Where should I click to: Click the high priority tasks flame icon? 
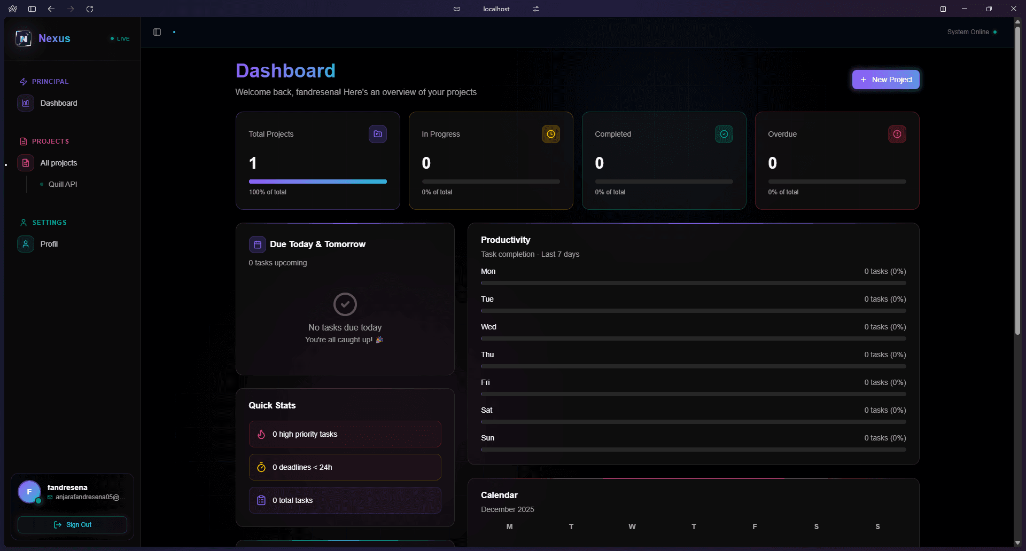coord(261,434)
